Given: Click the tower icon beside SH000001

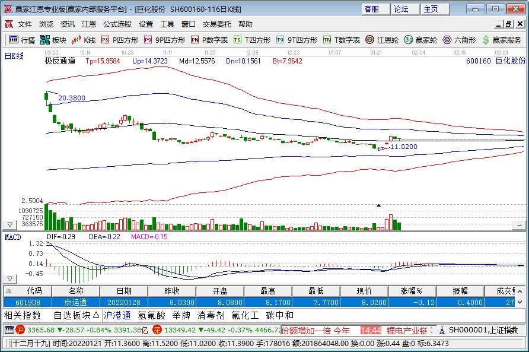Looking at the screenshot, I should click(442, 330).
